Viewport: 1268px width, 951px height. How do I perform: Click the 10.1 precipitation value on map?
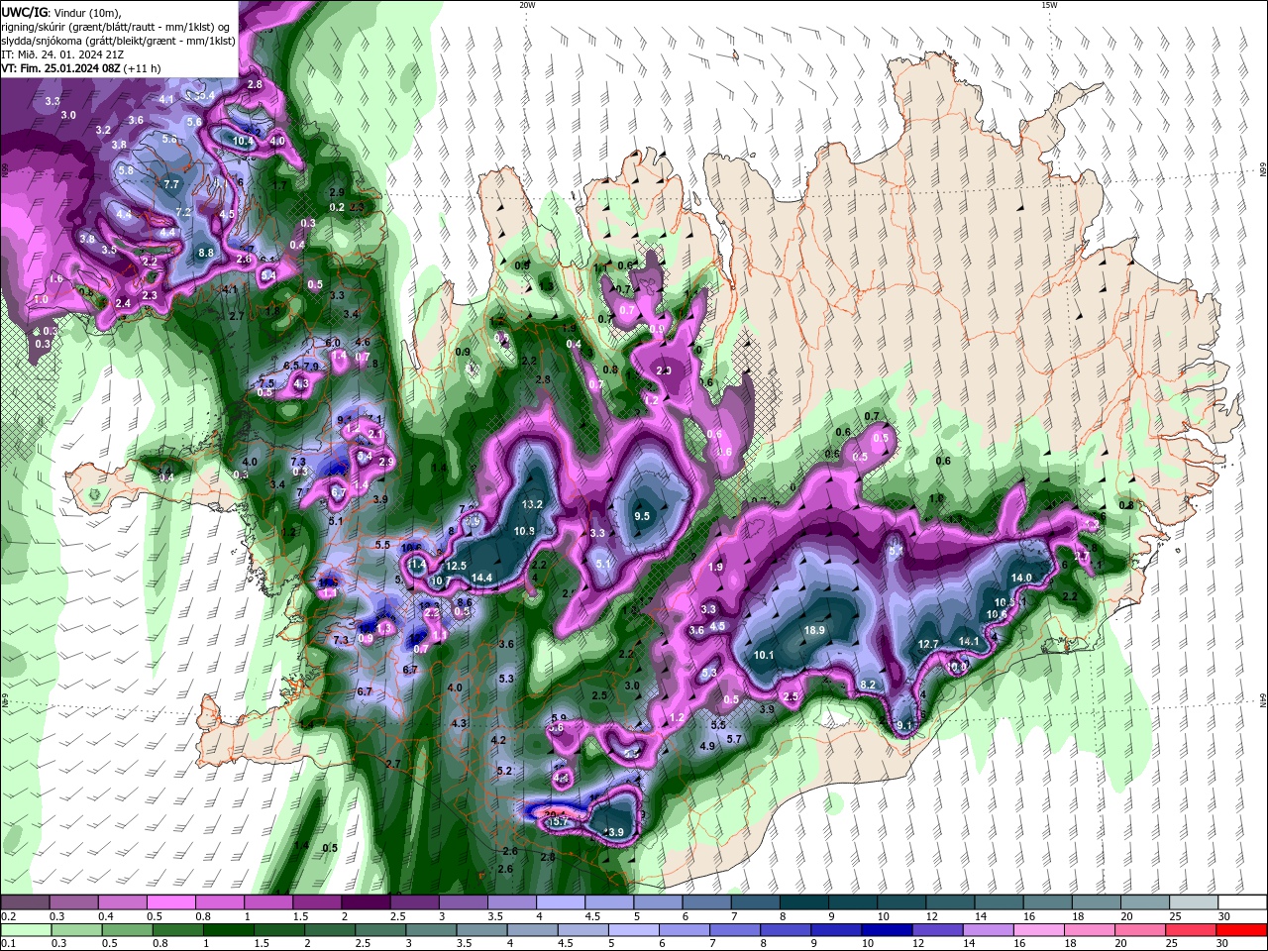click(x=764, y=655)
